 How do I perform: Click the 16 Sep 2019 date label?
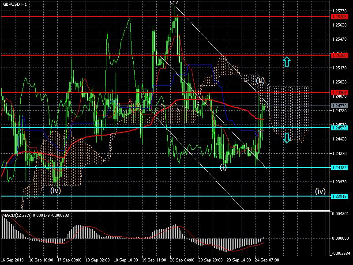coord(11,261)
